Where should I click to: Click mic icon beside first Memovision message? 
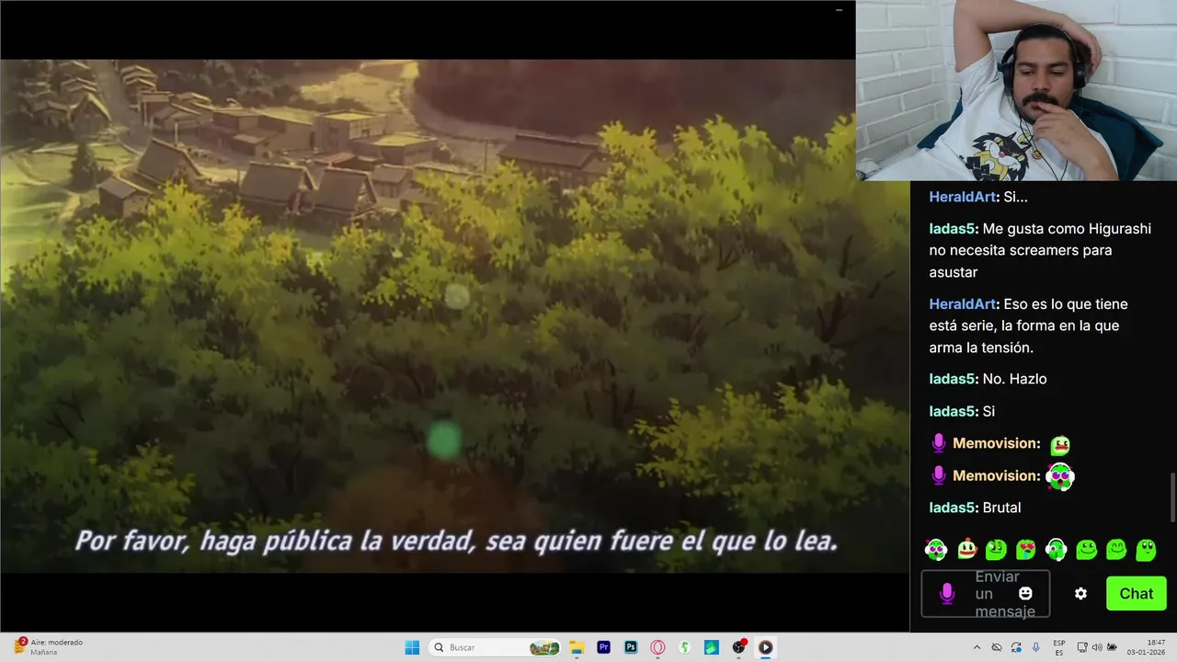pos(938,443)
